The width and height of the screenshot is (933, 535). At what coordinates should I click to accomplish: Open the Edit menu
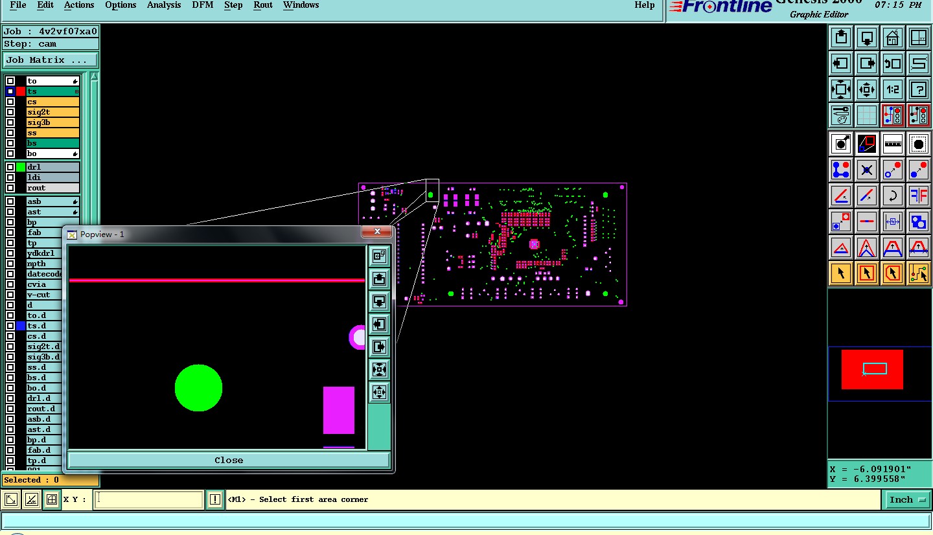(x=45, y=5)
